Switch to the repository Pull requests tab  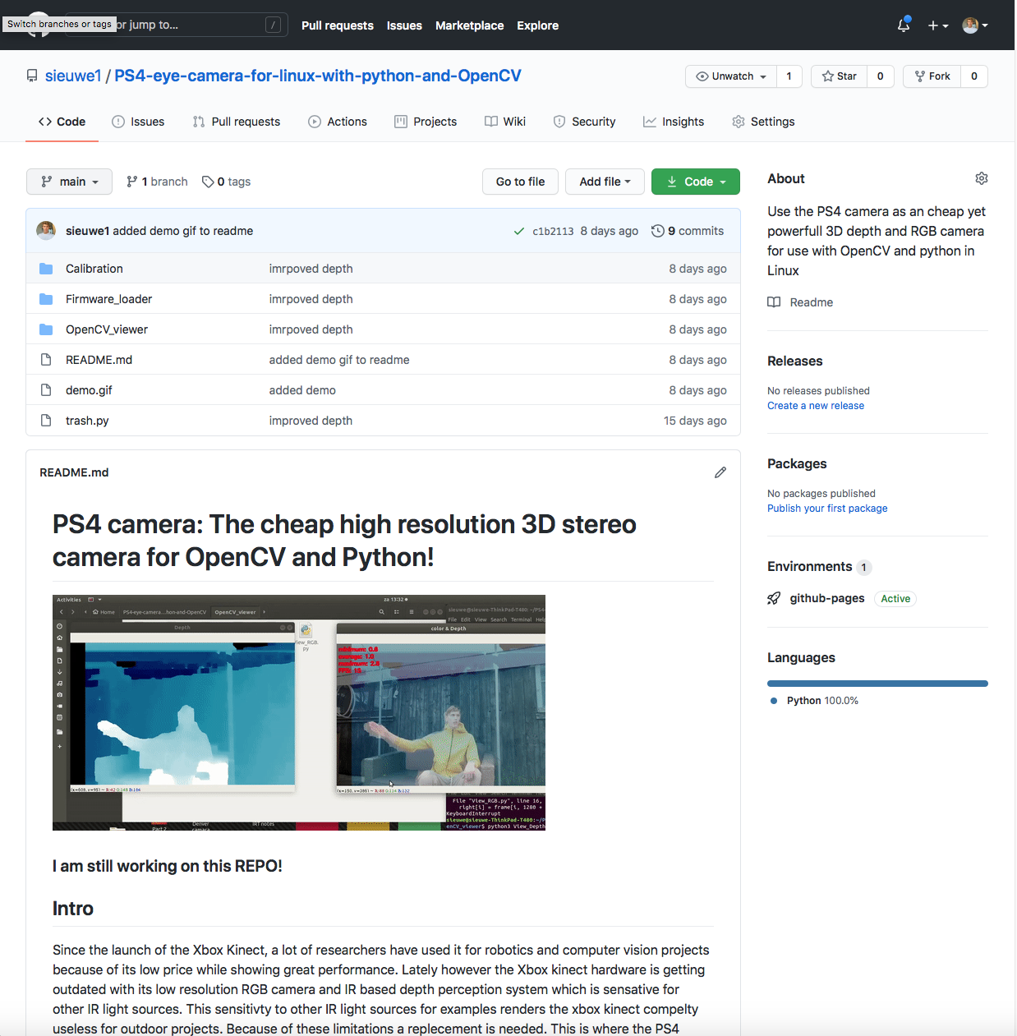[x=236, y=122]
